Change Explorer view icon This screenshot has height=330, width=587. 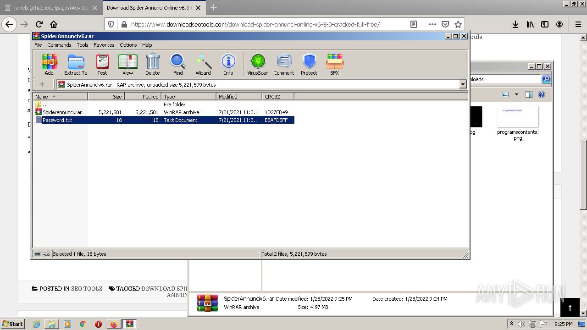pyautogui.click(x=505, y=94)
